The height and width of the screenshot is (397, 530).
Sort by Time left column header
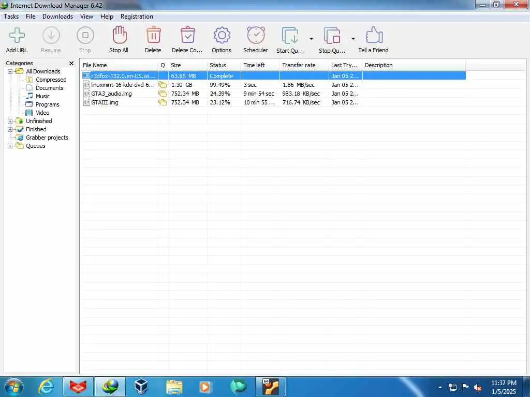pos(260,65)
